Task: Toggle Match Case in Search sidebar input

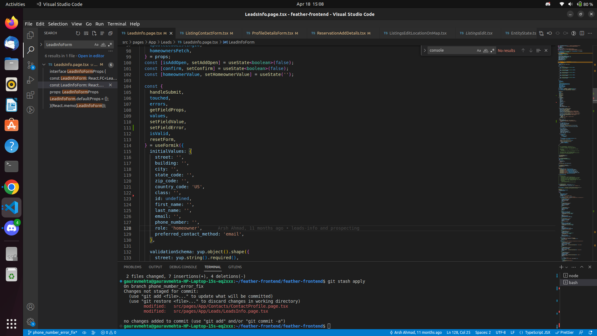Action: click(x=96, y=44)
